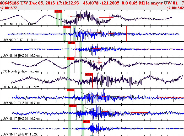Click the coda end marker on NCO EHZ trace
Screen dimensions: 184x136
[x=127, y=33]
